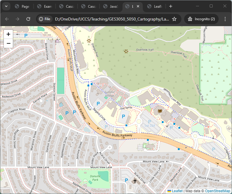232x194 pixels.
Task: Open the tab search dropdown
Action: pyautogui.click(x=6, y=6)
